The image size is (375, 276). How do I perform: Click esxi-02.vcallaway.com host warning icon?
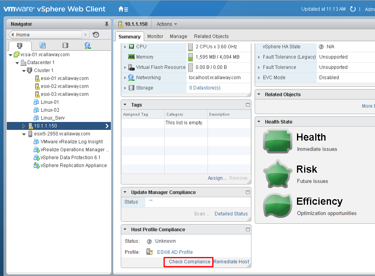point(37,86)
